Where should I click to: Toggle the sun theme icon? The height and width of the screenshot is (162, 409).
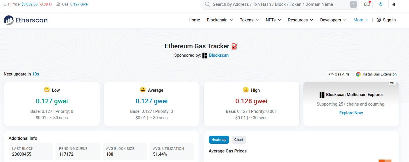(380, 4)
